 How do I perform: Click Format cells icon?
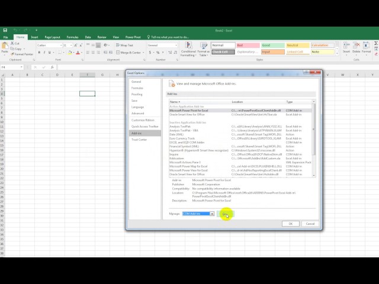point(366,45)
